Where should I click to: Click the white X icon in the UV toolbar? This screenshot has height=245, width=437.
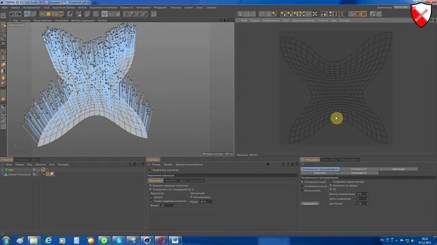[315, 14]
